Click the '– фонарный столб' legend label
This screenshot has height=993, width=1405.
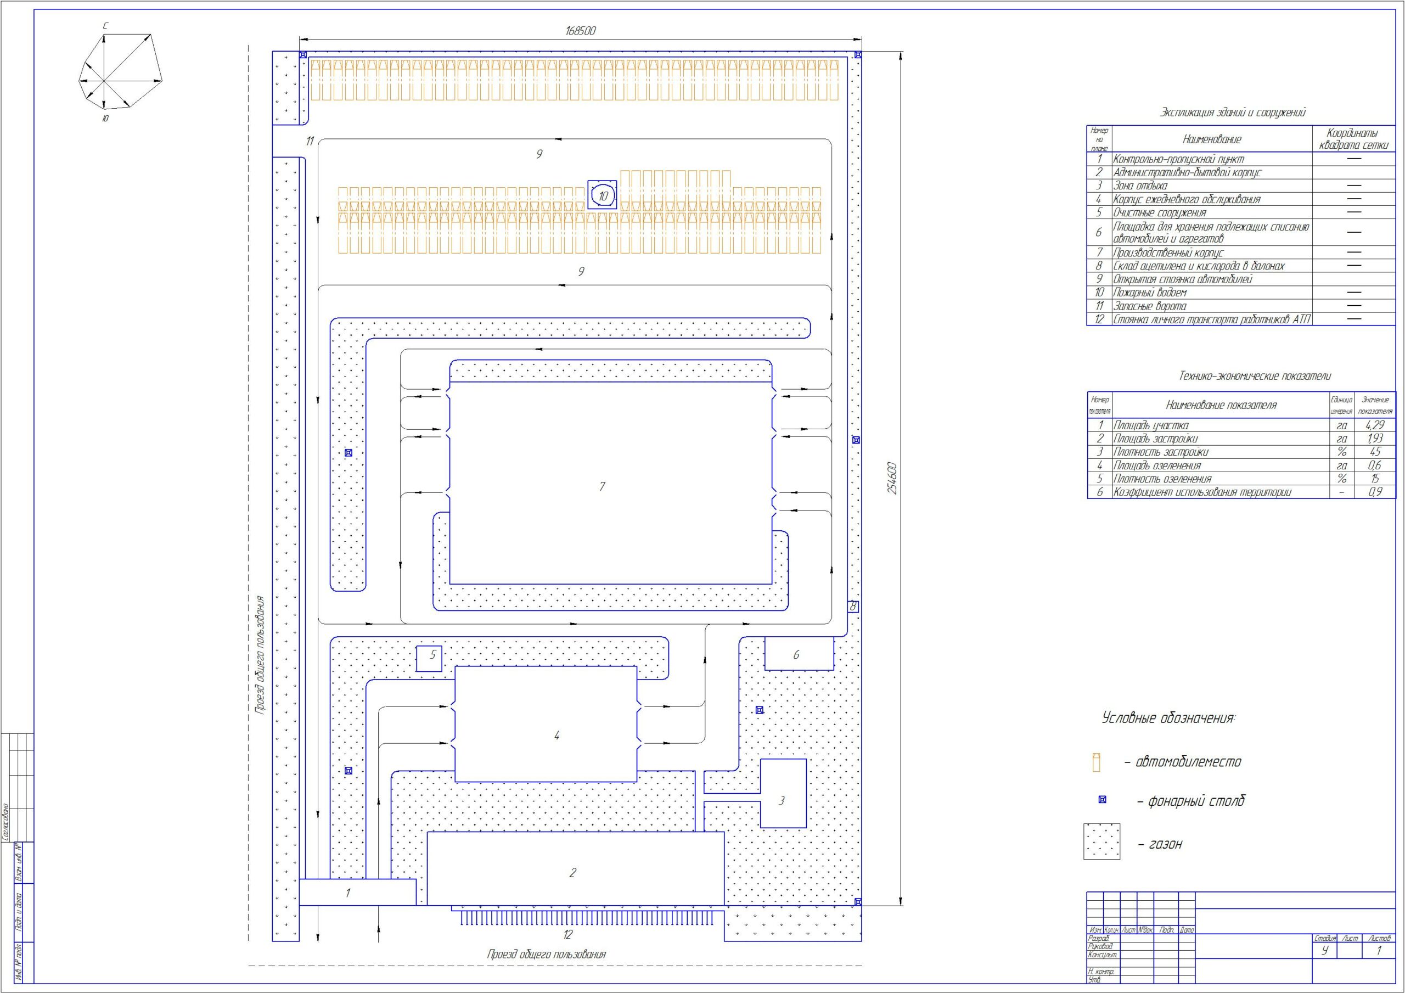pos(1191,801)
